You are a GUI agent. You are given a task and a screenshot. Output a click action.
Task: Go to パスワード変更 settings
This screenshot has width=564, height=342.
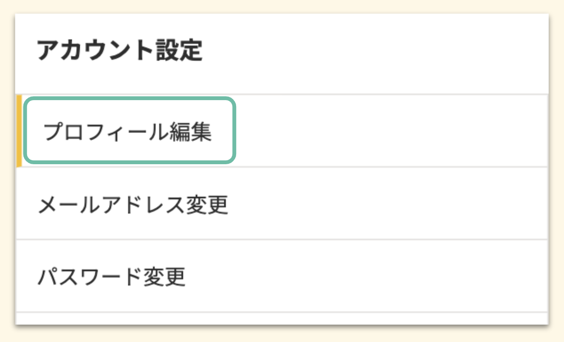point(111,277)
